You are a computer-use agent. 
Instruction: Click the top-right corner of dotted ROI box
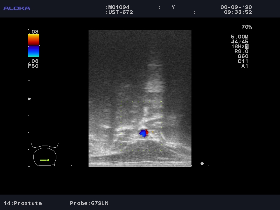161,102
